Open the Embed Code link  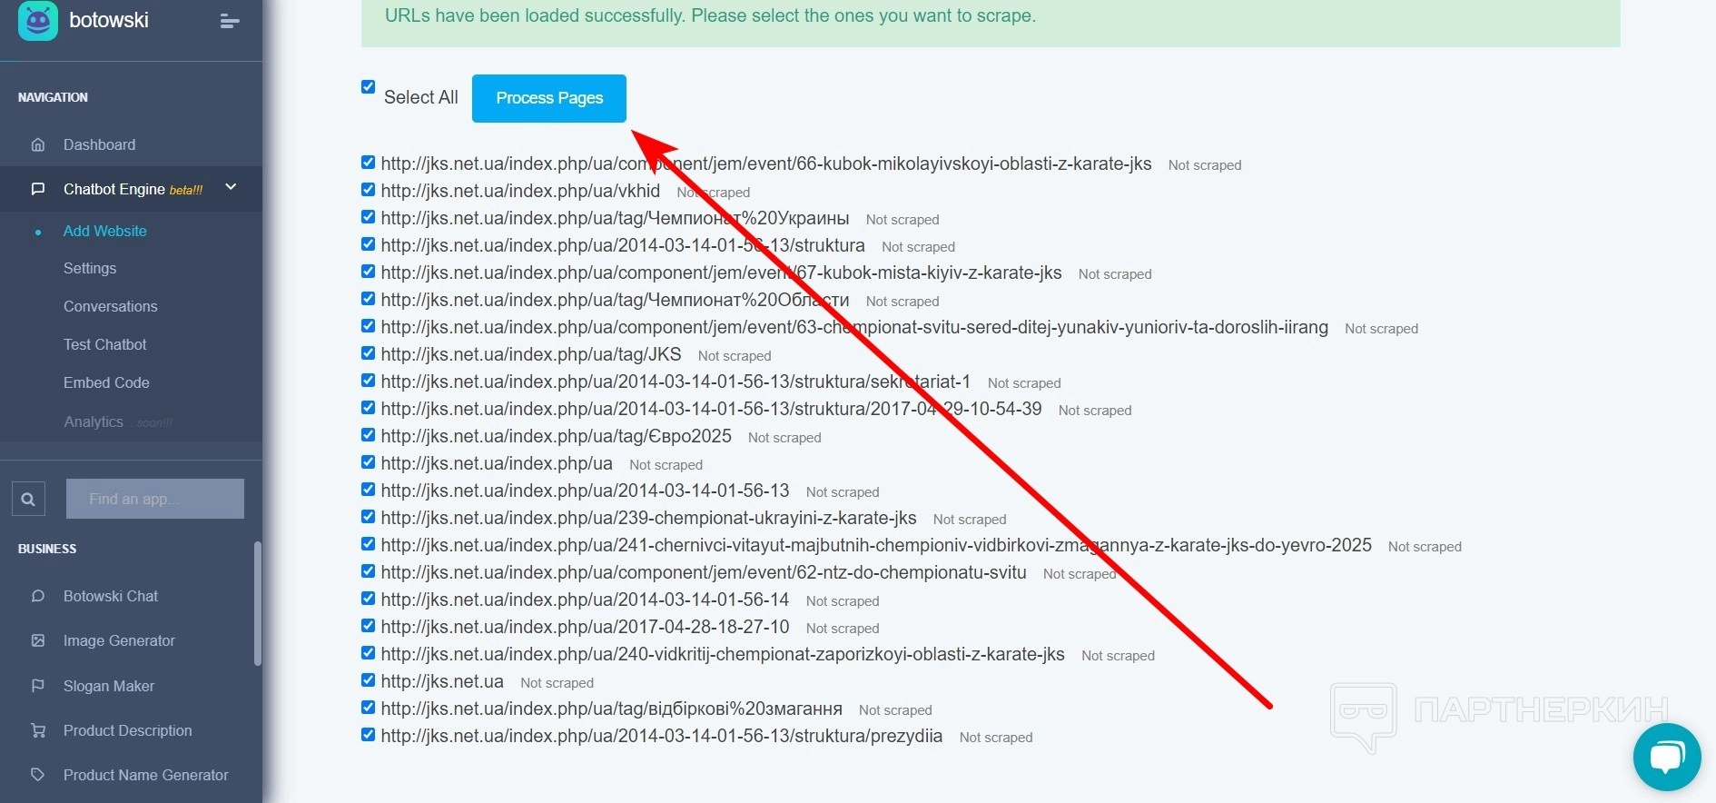(x=106, y=382)
